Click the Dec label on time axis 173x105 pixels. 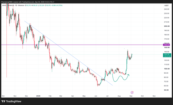point(26,96)
